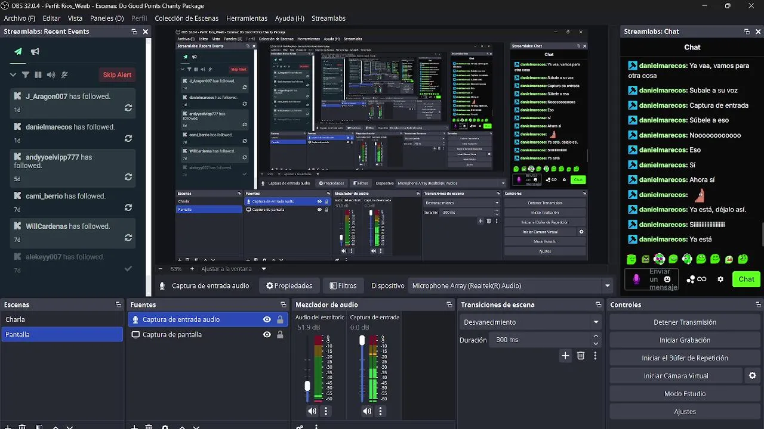Open the preview zoom percentage dropdown
This screenshot has width=764, height=429.
[177, 269]
